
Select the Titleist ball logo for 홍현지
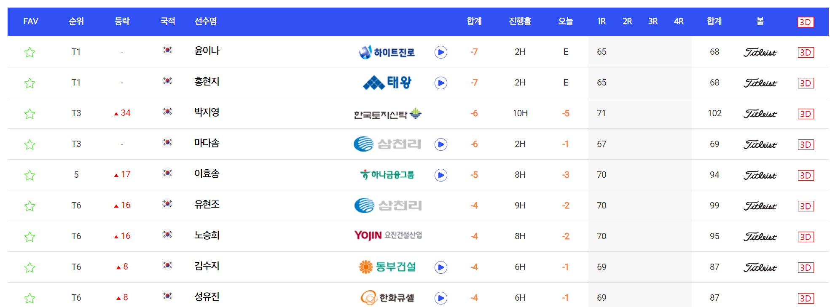[760, 83]
